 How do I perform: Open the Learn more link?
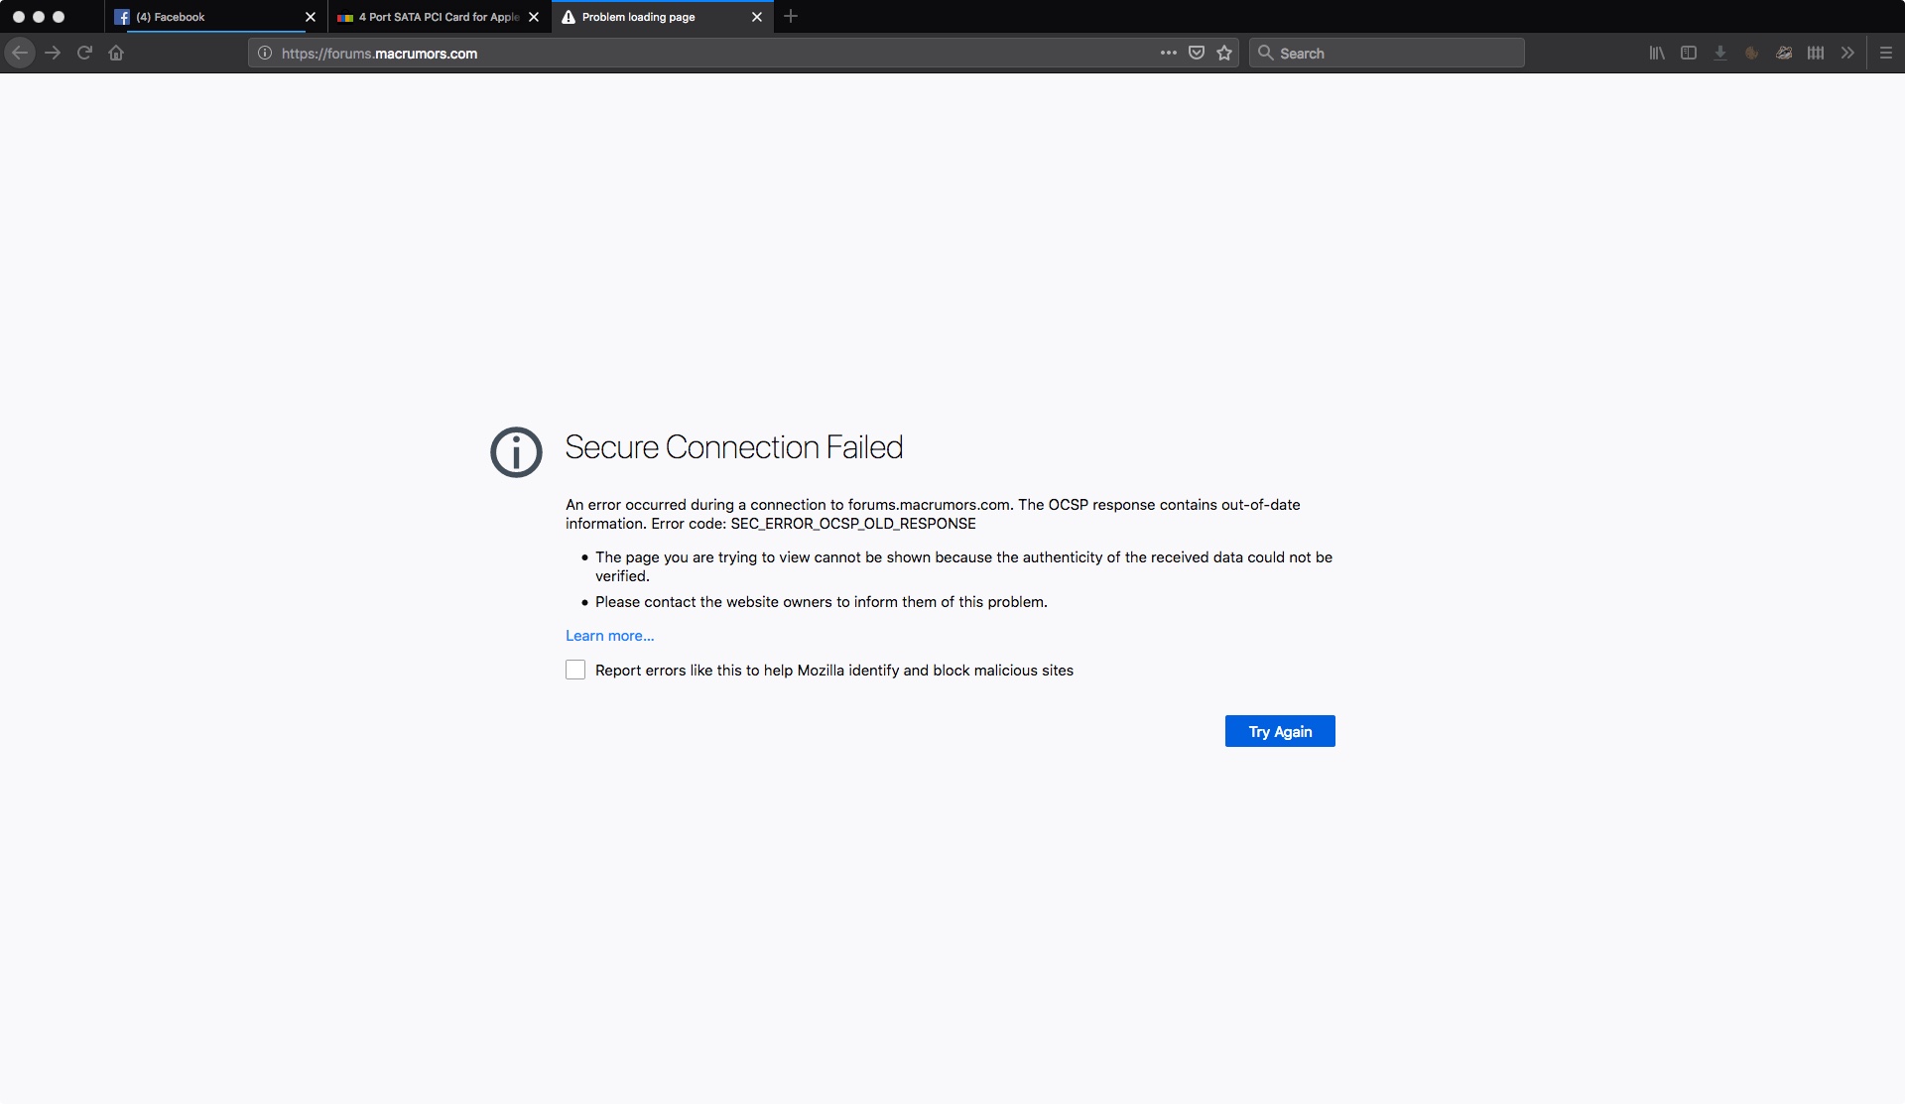coord(609,636)
